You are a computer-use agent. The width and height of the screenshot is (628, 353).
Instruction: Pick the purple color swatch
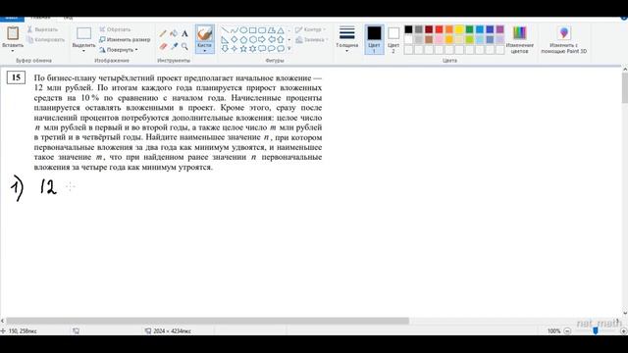coord(499,29)
